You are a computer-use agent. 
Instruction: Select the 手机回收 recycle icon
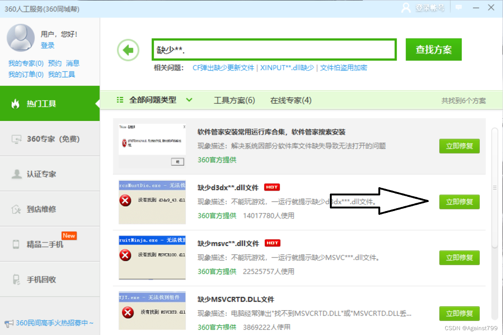click(x=16, y=279)
